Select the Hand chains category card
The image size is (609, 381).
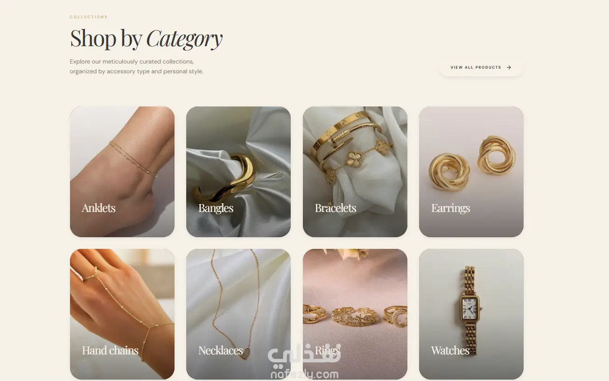122,314
